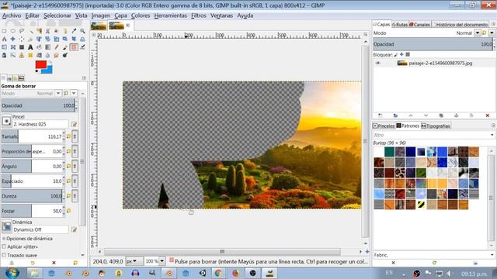Switch to the Canales tab
Viewport: 497px width, 279px height.
click(x=419, y=24)
